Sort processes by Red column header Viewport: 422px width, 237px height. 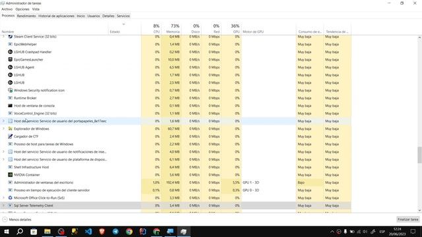[211, 28]
